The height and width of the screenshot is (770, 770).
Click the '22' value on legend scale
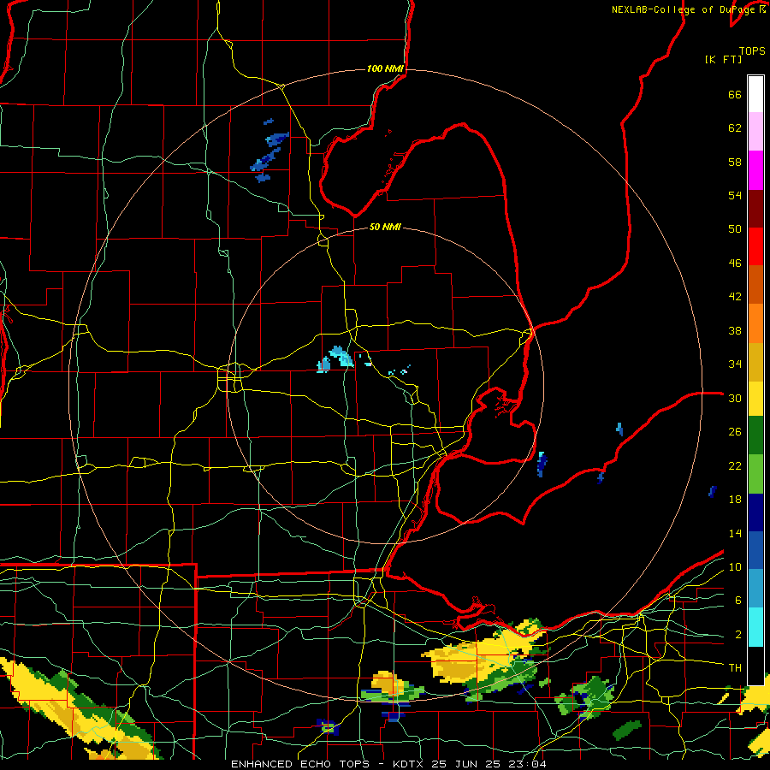tap(735, 465)
